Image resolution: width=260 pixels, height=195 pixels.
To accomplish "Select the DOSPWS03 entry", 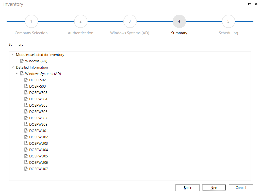I will (38, 93).
